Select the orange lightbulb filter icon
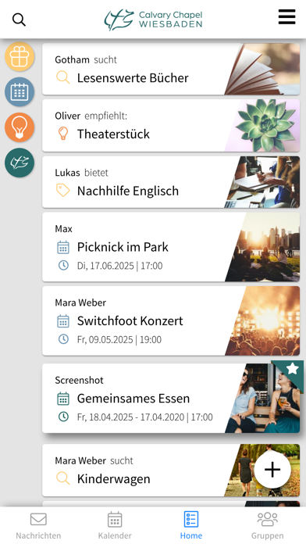This screenshot has height=544, width=306. [20, 127]
